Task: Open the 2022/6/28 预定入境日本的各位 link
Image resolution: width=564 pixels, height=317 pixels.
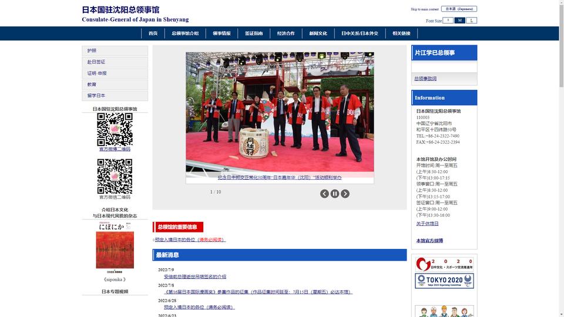Action: [199, 307]
